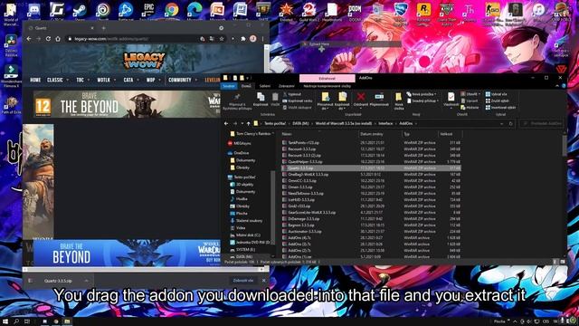Go up one folder in Explorer

pos(248,123)
